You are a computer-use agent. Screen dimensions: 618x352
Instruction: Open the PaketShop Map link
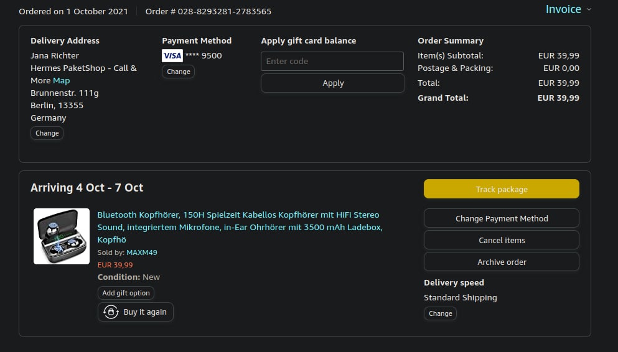point(62,81)
